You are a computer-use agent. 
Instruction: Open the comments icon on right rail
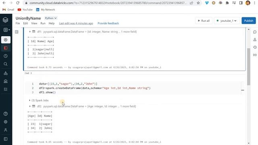pos(255,32)
